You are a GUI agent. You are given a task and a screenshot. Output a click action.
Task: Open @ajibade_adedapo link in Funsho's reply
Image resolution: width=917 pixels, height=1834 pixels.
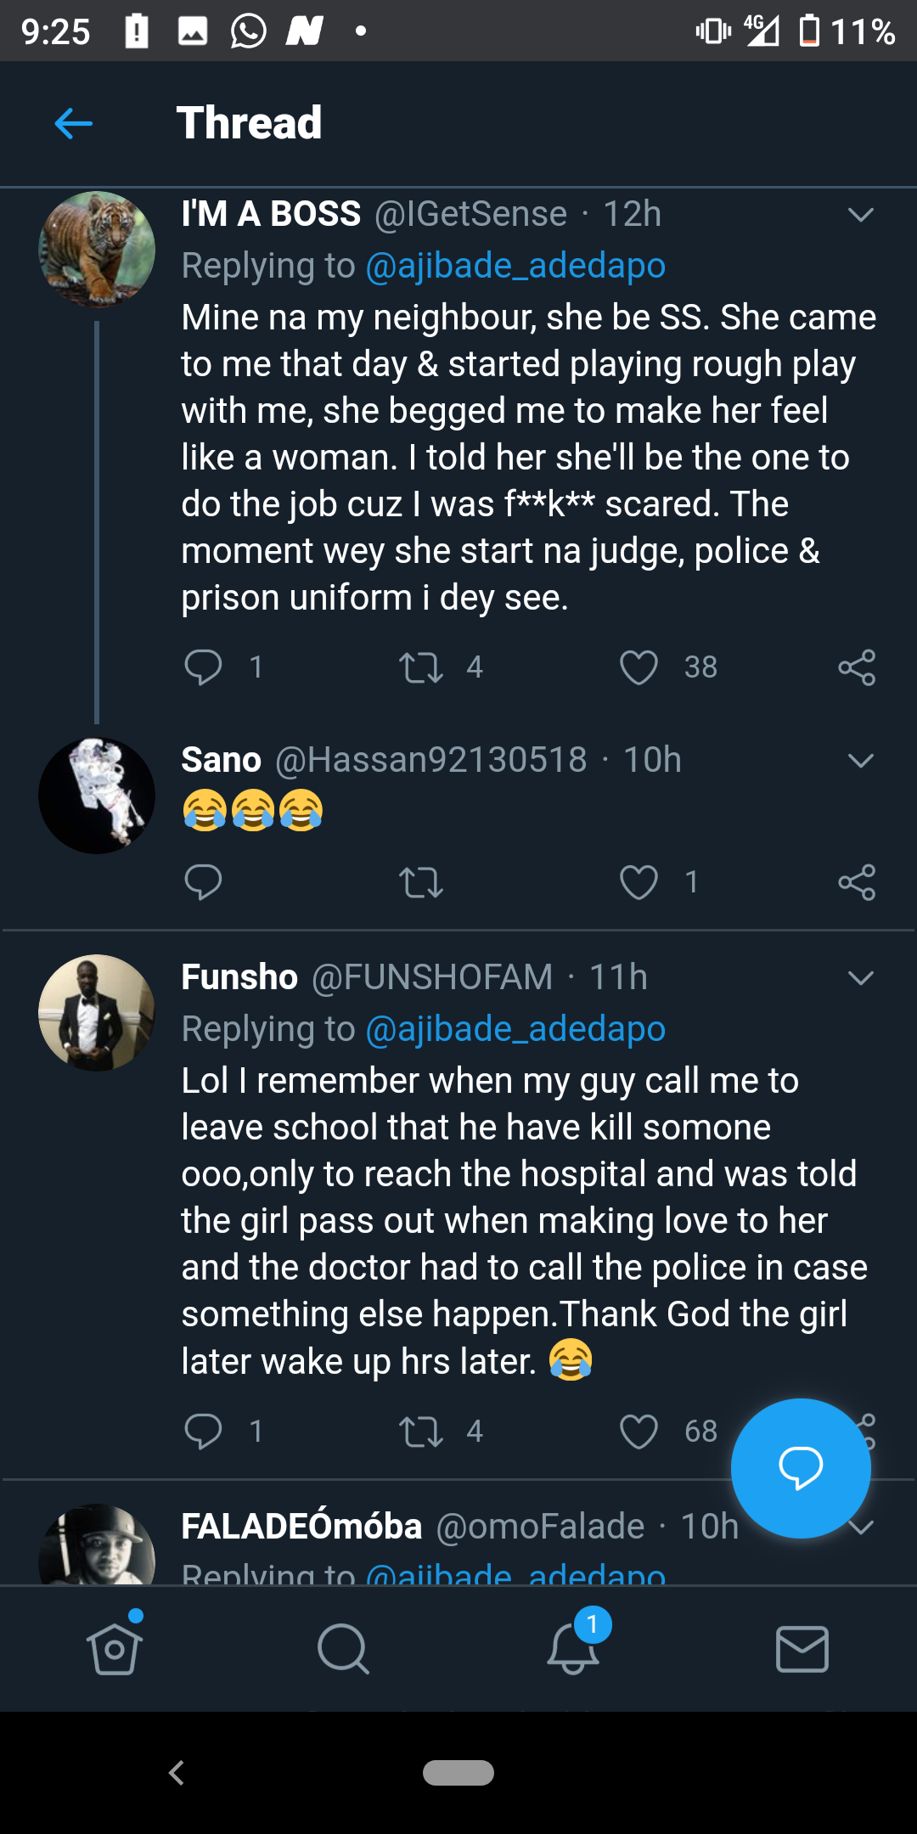[x=515, y=1029]
